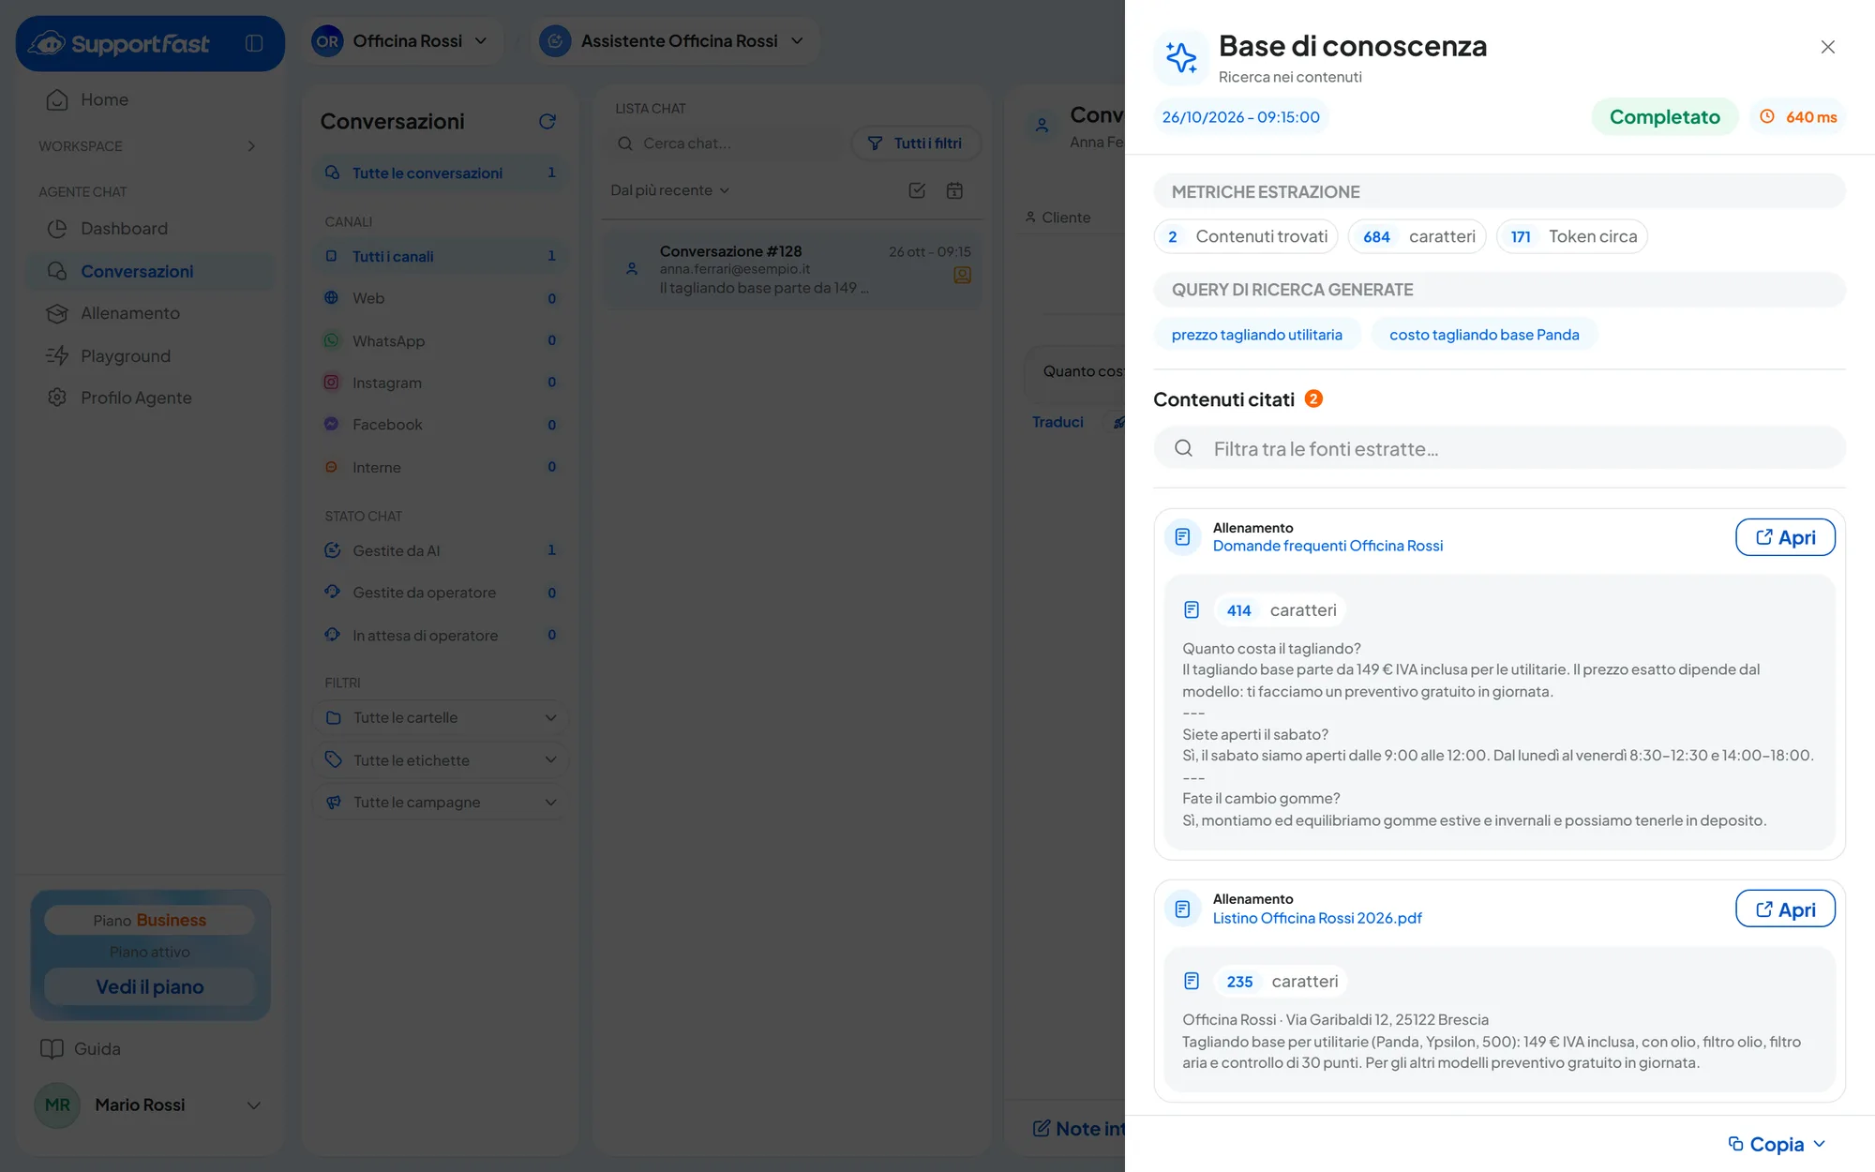Image resolution: width=1875 pixels, height=1172 pixels.
Task: Click the document icon beside 414 caratteri
Action: [x=1192, y=610]
